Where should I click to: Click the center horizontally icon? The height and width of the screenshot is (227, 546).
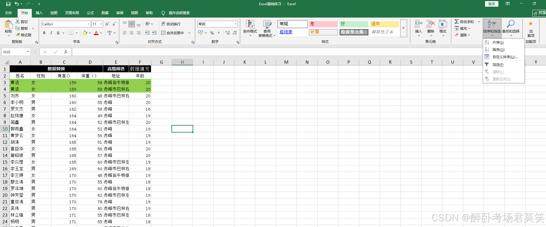pos(132,33)
